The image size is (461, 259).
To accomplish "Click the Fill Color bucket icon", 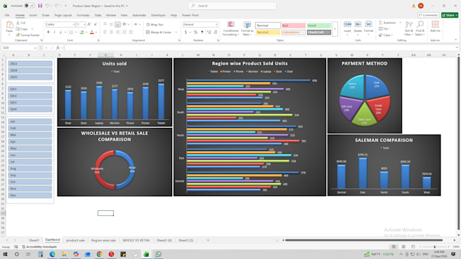I will coord(82,32).
